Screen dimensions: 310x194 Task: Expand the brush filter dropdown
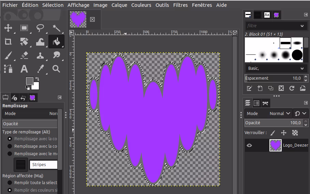(x=302, y=26)
